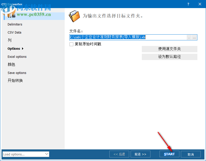Switch to the Delimiters page

point(15,24)
